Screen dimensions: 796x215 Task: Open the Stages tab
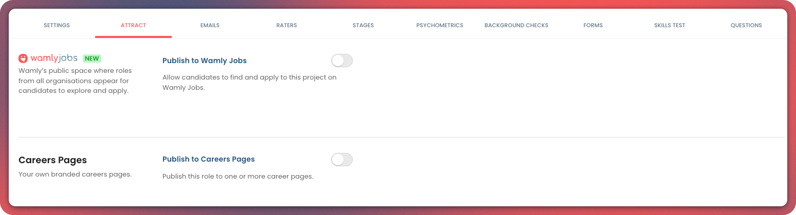click(x=363, y=25)
